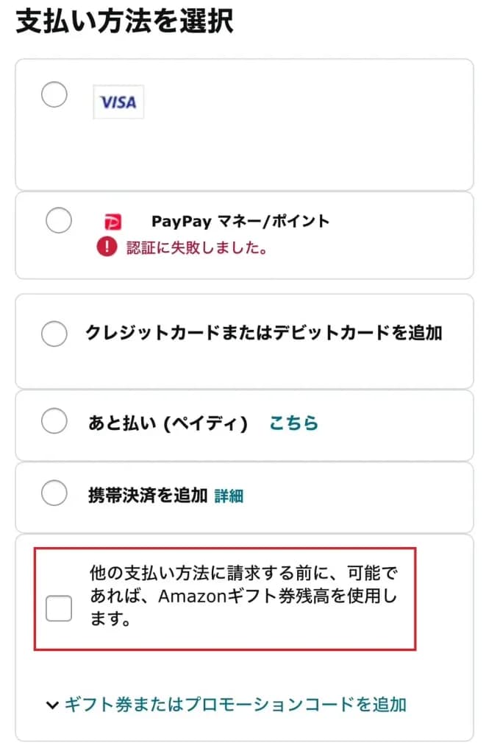The width and height of the screenshot is (489, 754).
Task: Select the VISA card radio button
Action: point(54,95)
